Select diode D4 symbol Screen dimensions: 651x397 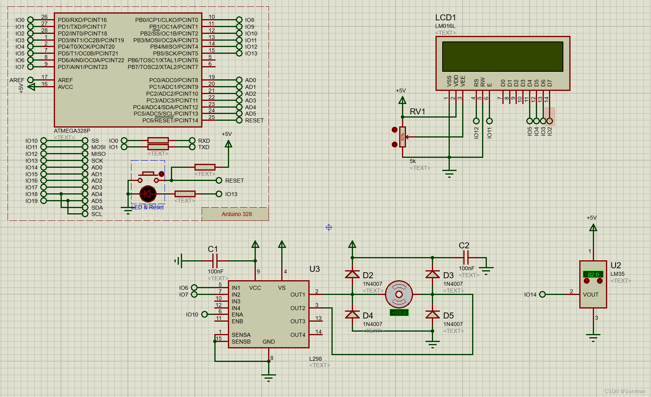tap(352, 314)
